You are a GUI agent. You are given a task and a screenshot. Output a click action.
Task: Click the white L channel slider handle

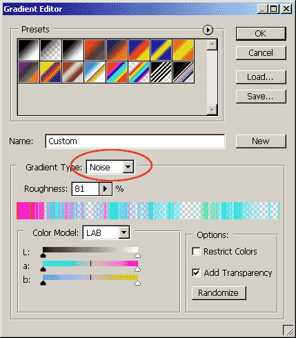pyautogui.click(x=137, y=255)
